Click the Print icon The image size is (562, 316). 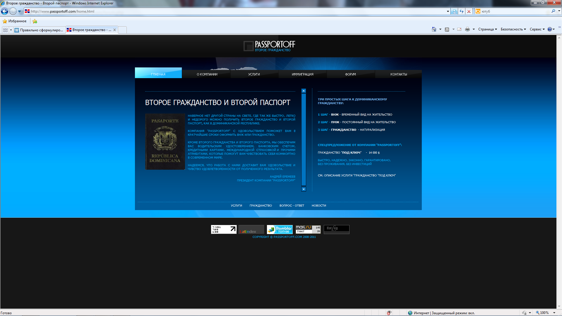(467, 29)
